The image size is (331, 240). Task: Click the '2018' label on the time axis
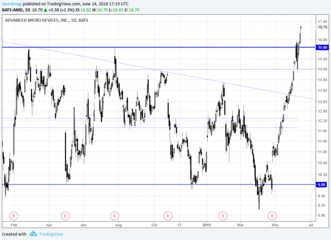[206, 225]
